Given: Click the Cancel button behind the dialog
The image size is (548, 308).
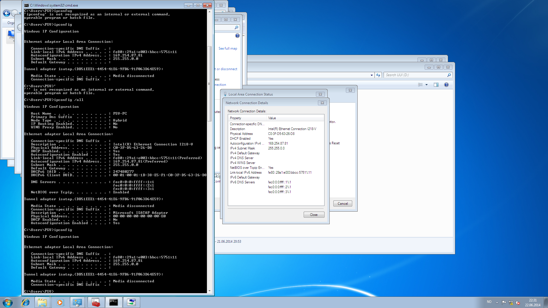Looking at the screenshot, I should click(342, 204).
